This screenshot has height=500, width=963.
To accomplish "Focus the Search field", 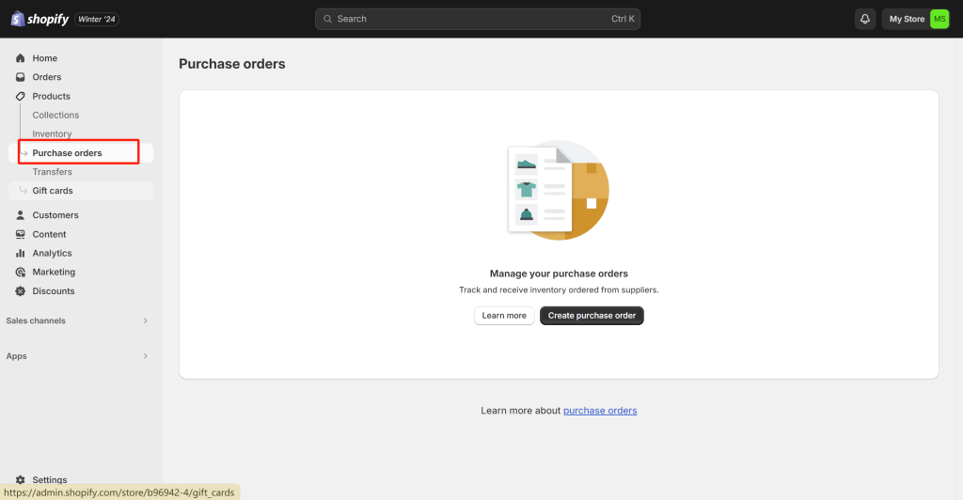I will click(478, 19).
